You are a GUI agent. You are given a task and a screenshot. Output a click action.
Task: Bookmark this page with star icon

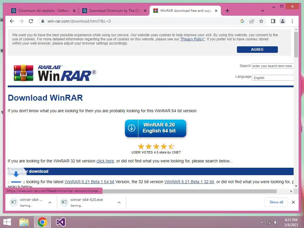[261, 21]
